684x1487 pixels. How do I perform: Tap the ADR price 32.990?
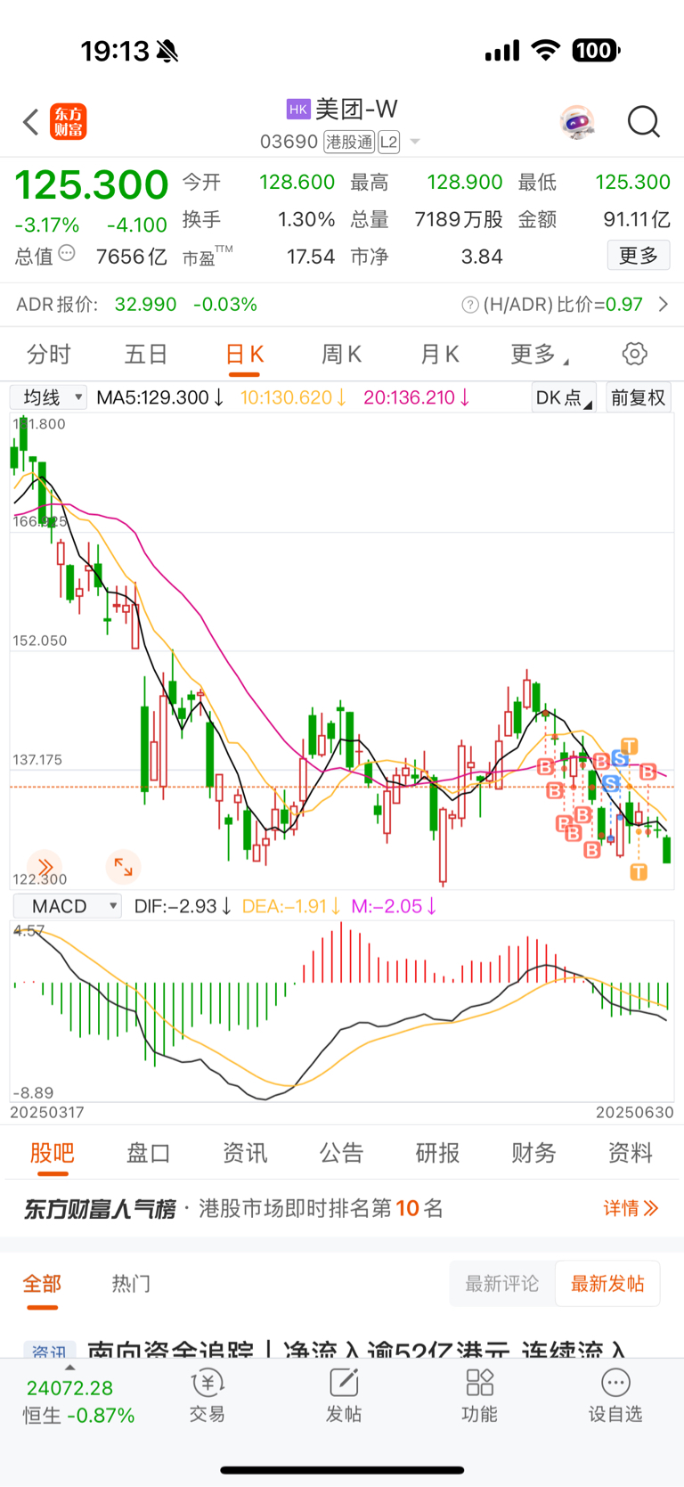(146, 305)
